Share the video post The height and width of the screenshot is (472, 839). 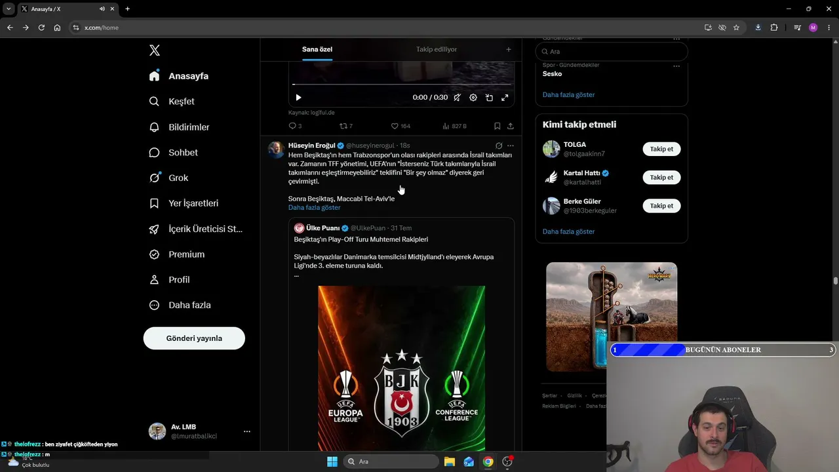[511, 126]
